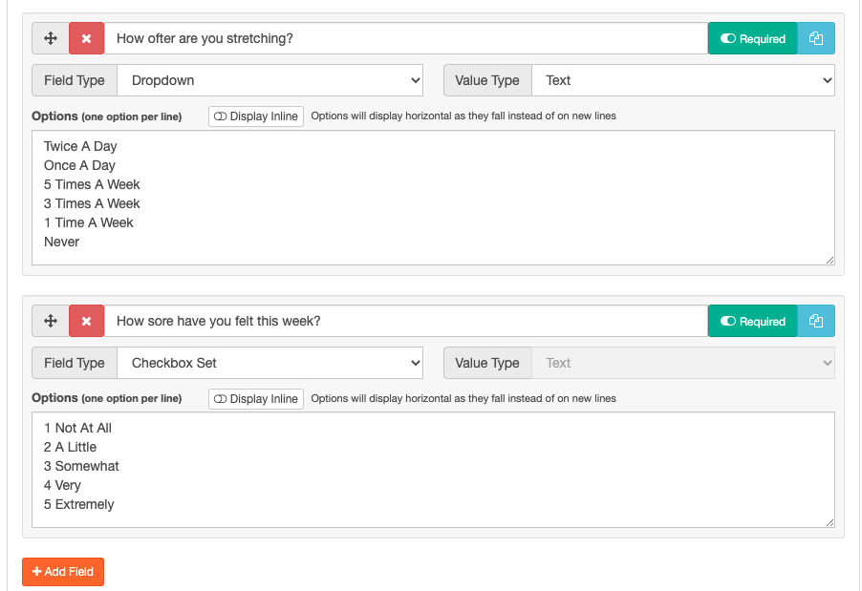Click the Add Field button
This screenshot has width=862, height=591.
tap(63, 572)
